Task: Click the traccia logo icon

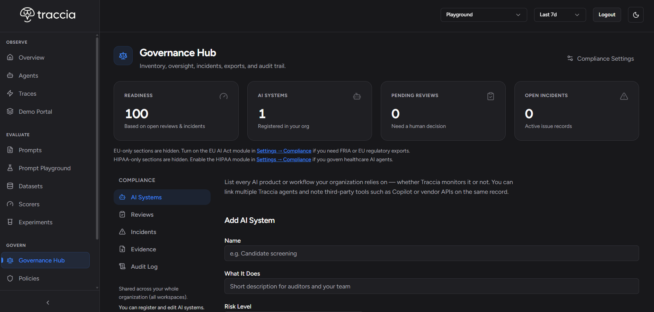Action: point(27,15)
